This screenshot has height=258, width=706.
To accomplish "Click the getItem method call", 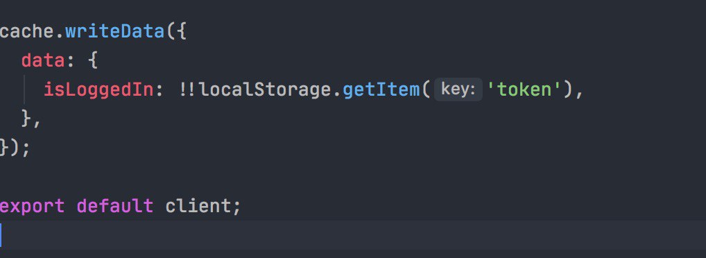I will click(x=381, y=90).
